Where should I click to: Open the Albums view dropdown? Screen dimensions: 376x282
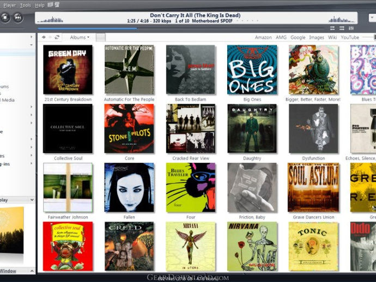point(80,38)
